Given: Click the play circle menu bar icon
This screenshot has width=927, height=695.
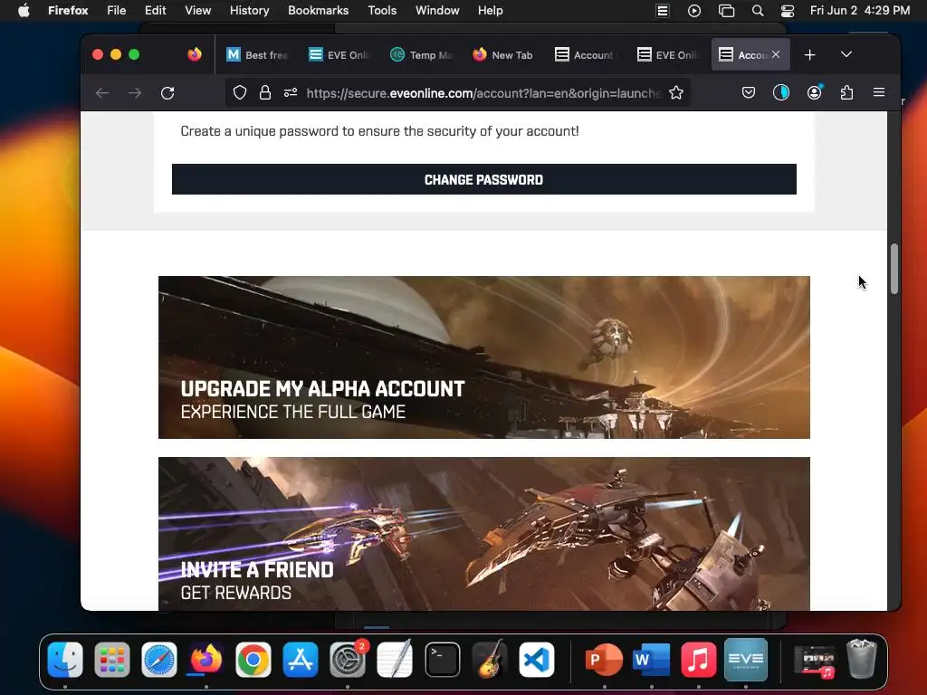Looking at the screenshot, I should pyautogui.click(x=694, y=11).
